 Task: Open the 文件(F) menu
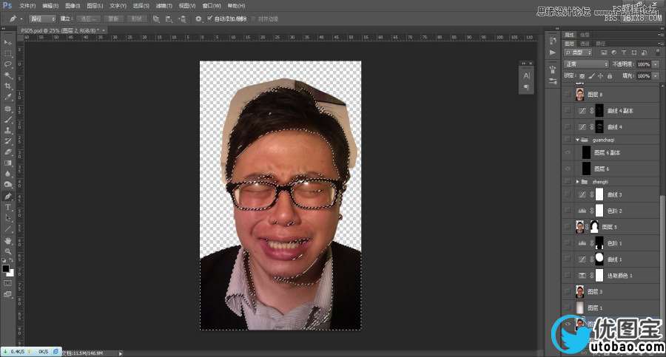(x=27, y=5)
